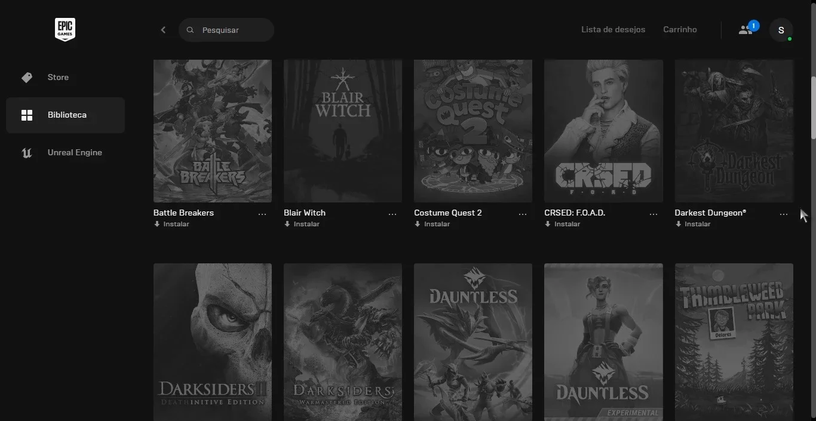Select the Biblioteca grid icon
This screenshot has width=816, height=421.
tap(27, 115)
